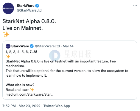Open the @StarkWareLtd handle under the name
Image resolution: width=140 pixels, height=111 pixels.
(x=29, y=10)
